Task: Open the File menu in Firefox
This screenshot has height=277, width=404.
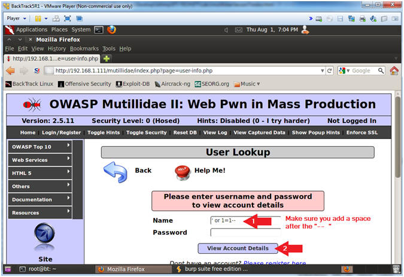Action: click(x=10, y=48)
